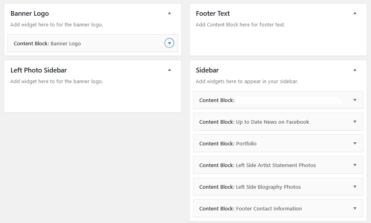
Task: Expand the Portfolio content block arrow
Action: (x=355, y=144)
